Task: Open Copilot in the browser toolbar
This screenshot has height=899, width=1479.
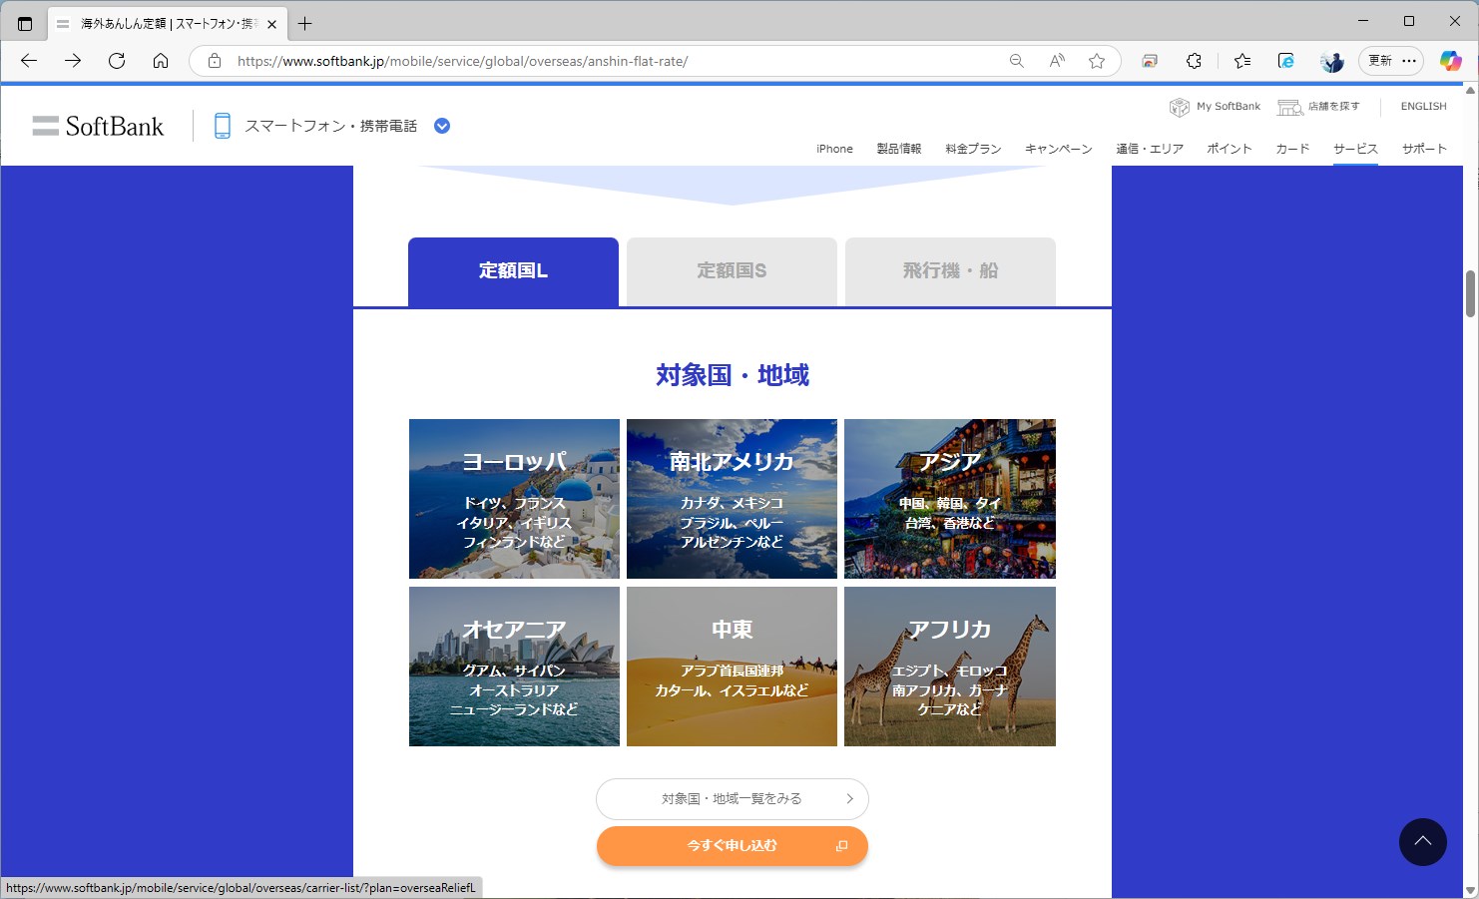Action: click(1449, 61)
